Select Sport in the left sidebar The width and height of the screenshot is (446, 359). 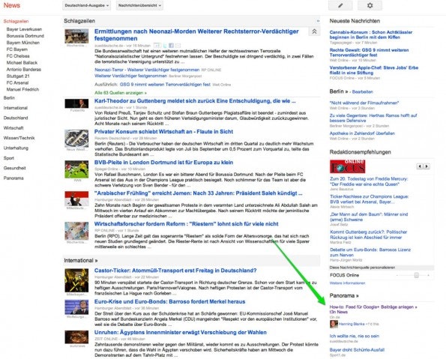point(8,158)
